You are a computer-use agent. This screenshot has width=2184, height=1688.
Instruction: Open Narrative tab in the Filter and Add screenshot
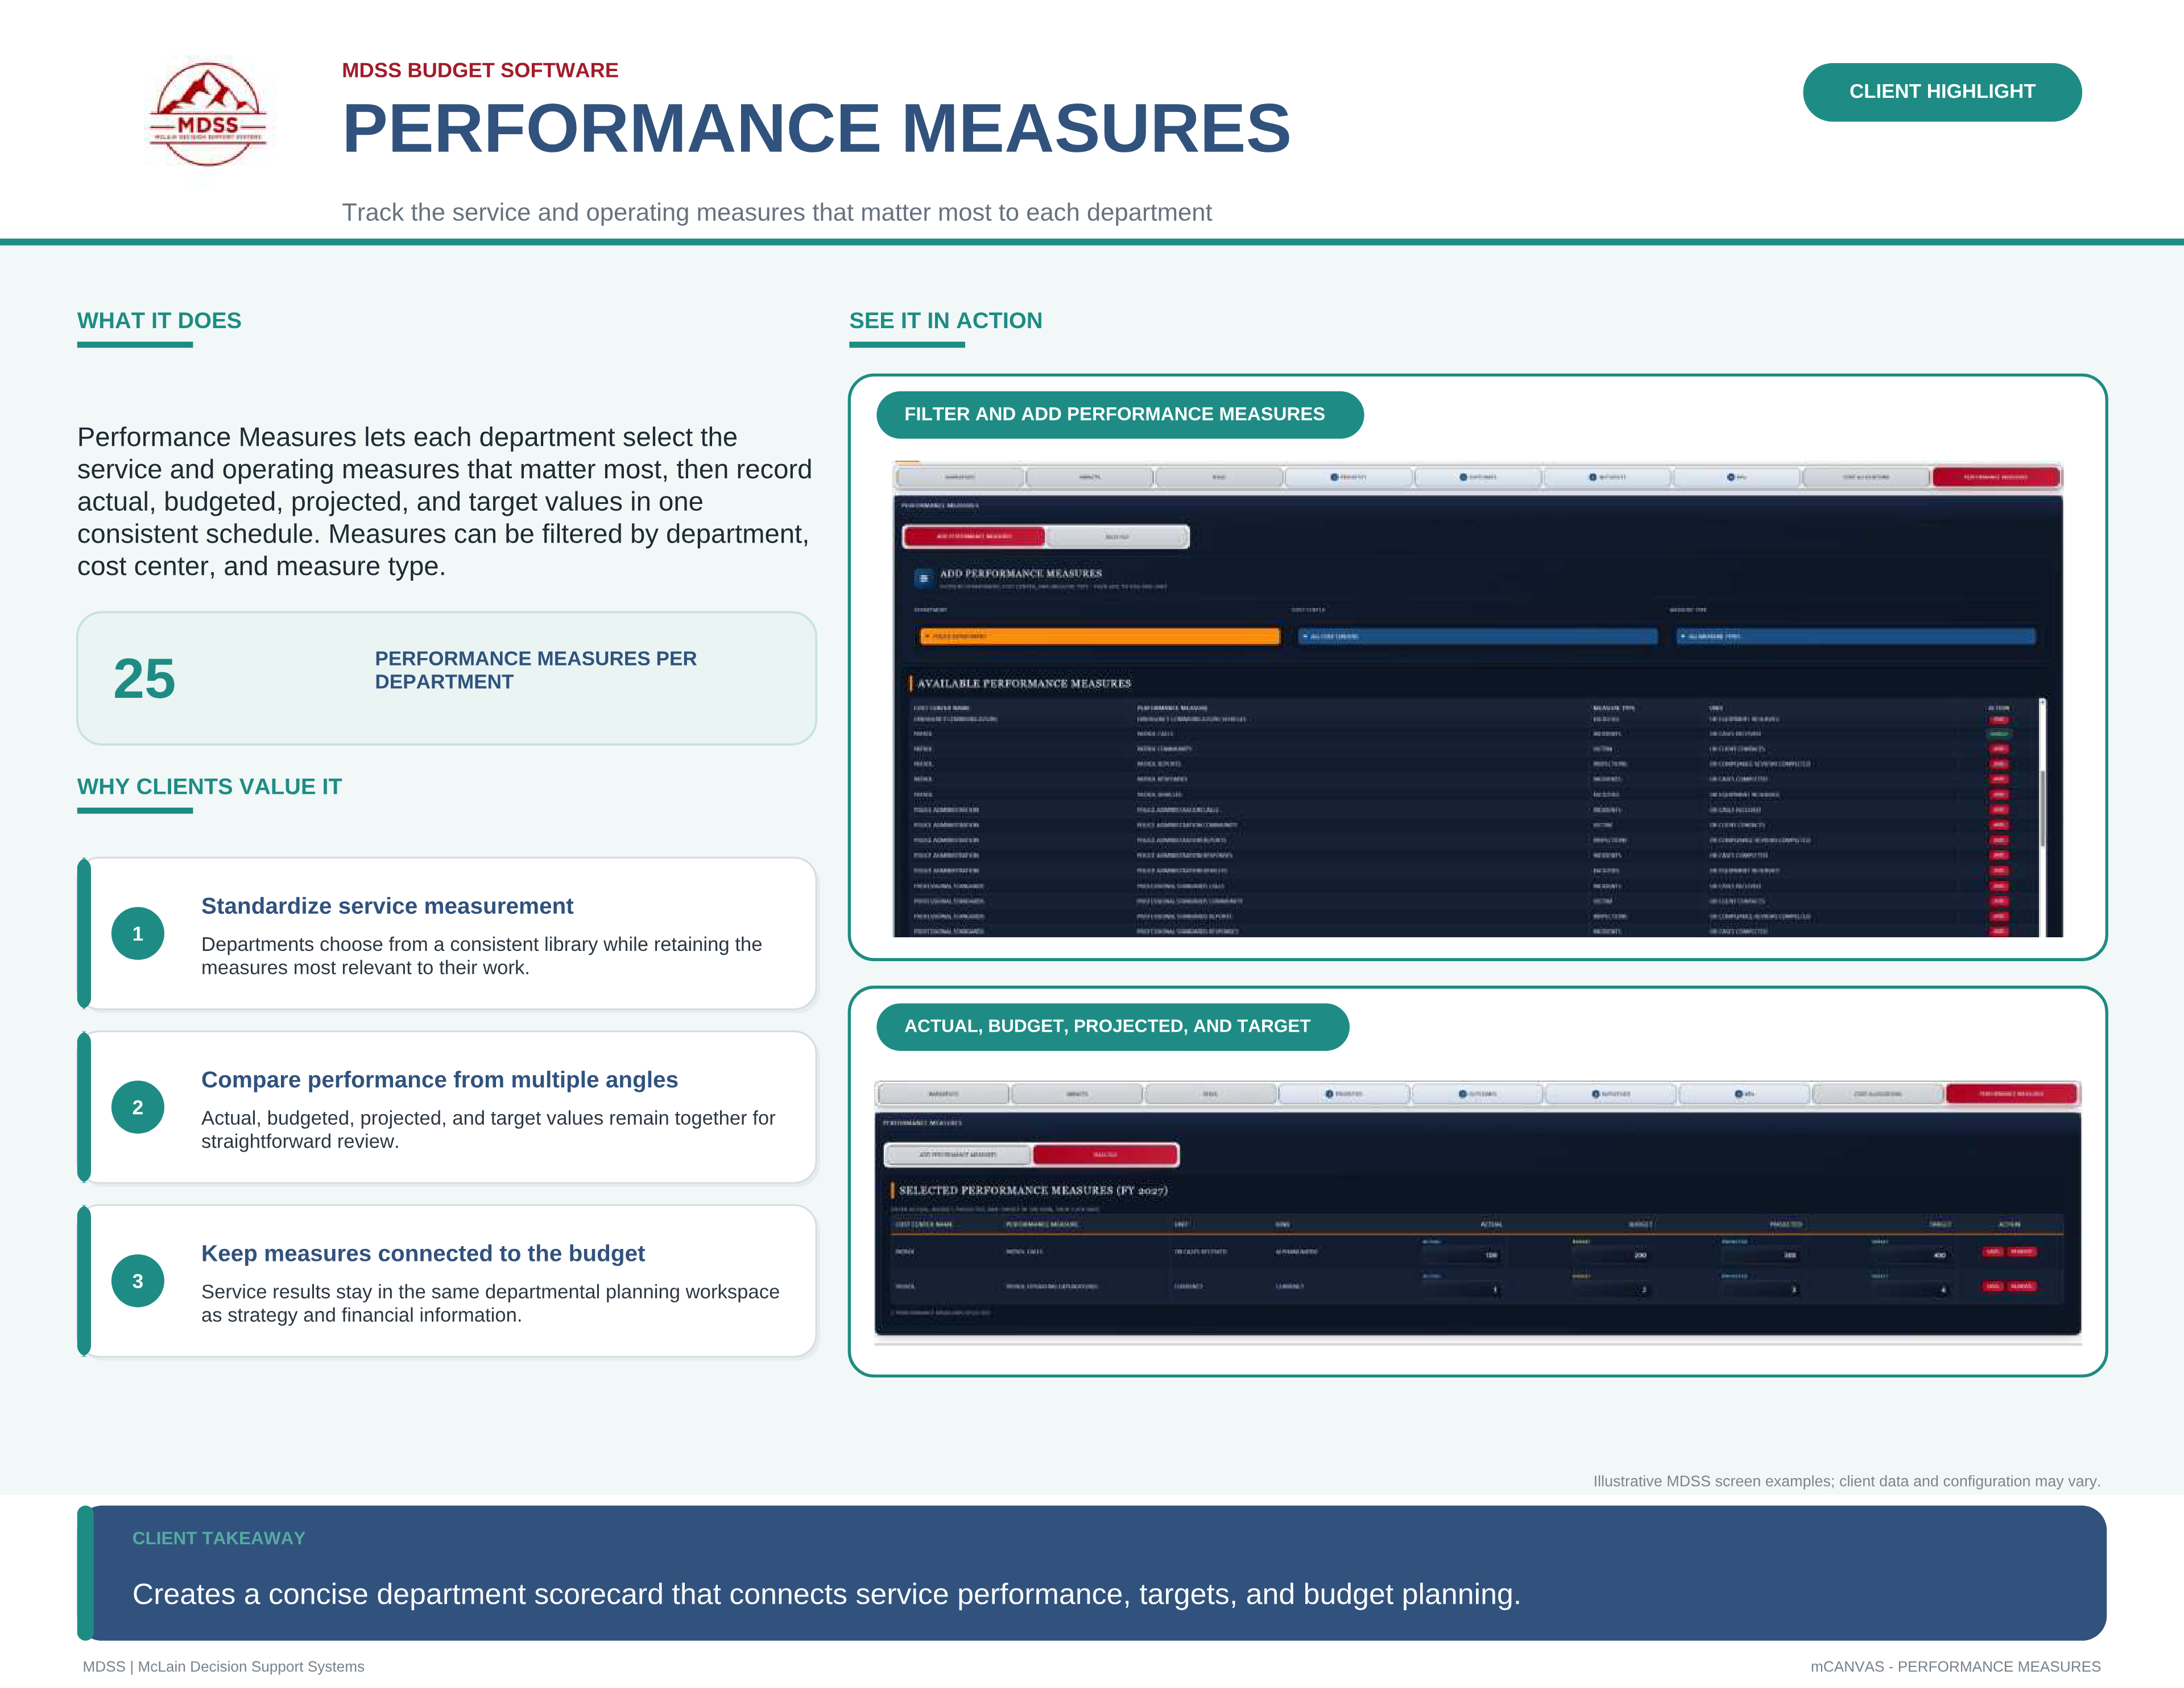tap(960, 477)
